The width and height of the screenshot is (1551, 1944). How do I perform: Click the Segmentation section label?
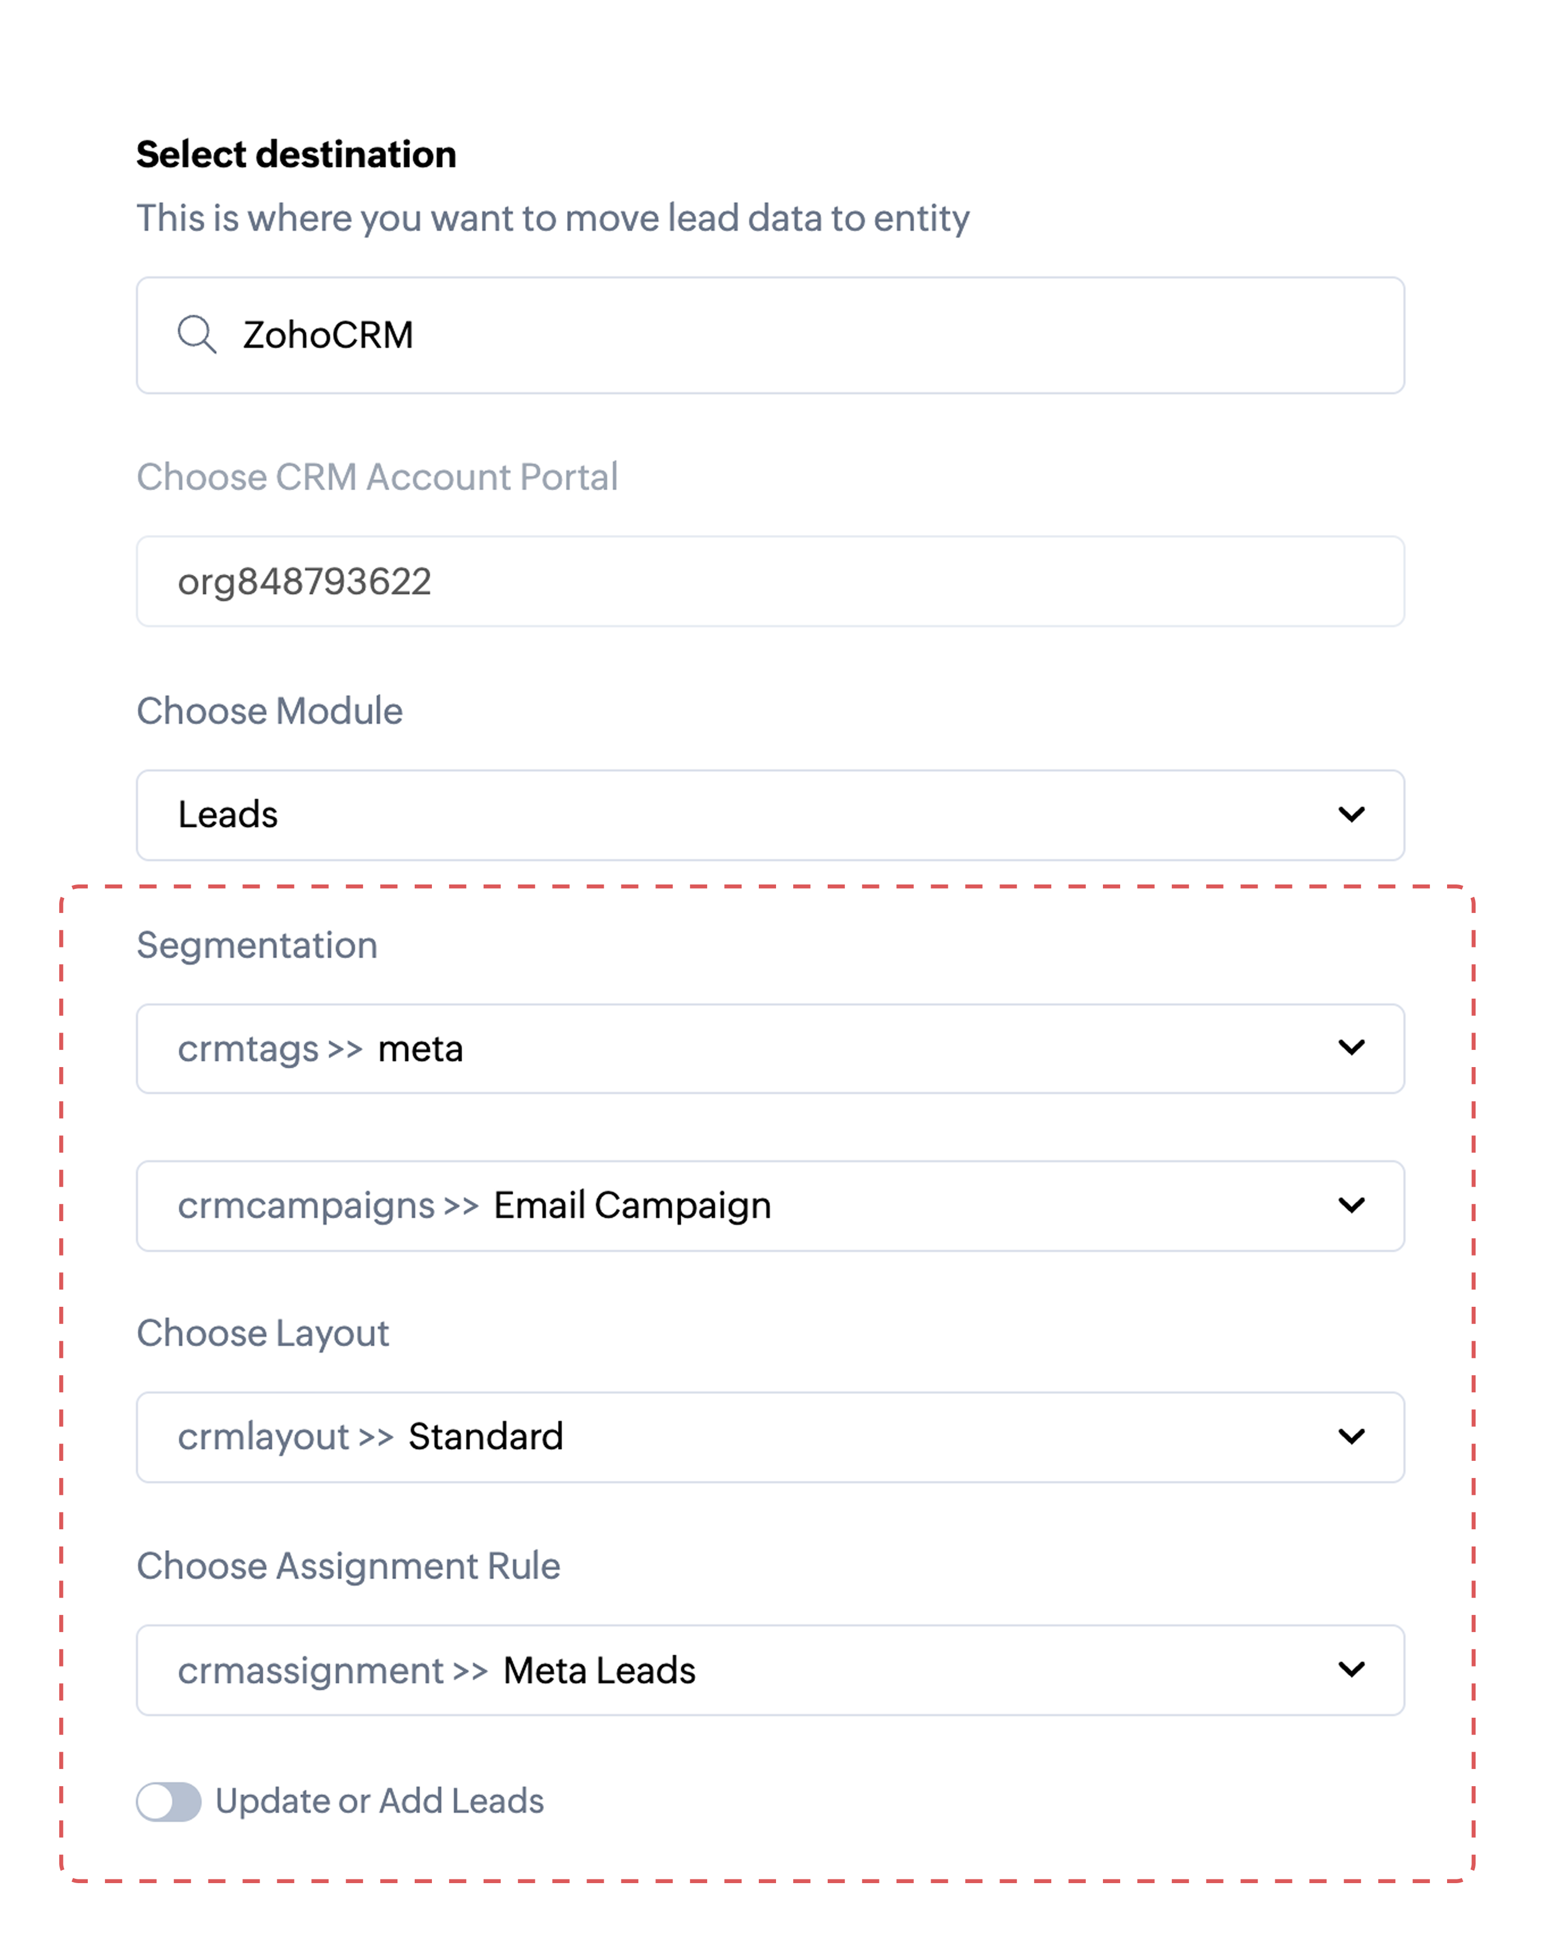click(x=257, y=945)
